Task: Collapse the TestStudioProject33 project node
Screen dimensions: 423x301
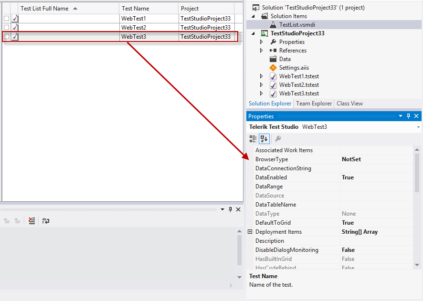Action: (253, 33)
